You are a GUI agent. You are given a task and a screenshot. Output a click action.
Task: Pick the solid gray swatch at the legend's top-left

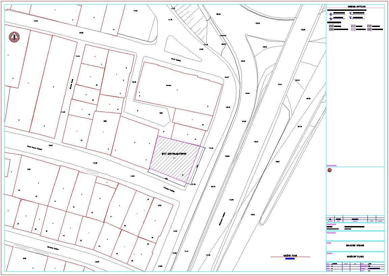(331, 26)
